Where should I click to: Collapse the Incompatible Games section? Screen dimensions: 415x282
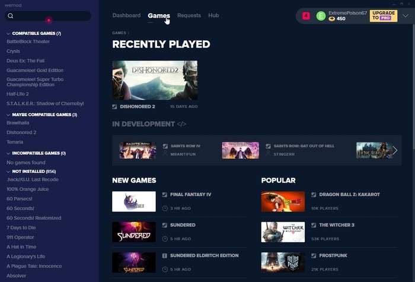pos(8,153)
